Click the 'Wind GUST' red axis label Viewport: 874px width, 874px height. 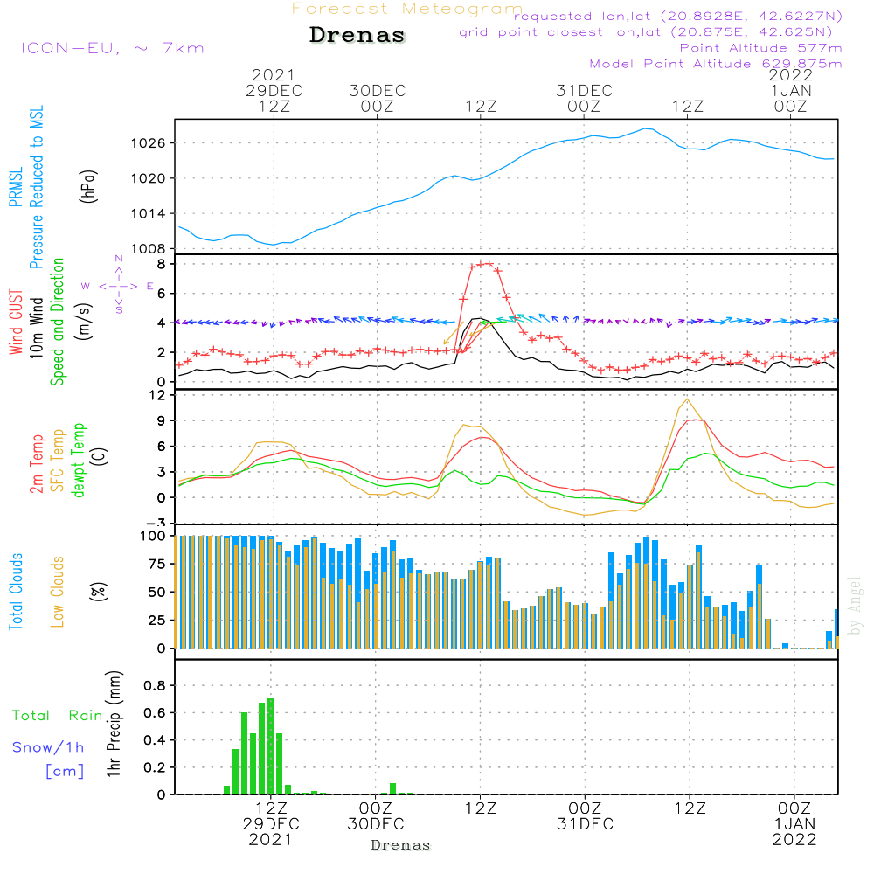point(16,322)
